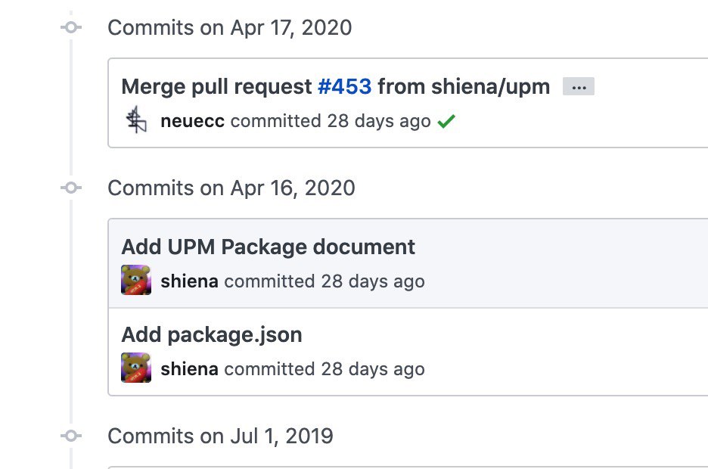Visit shiena profile on package.json commit
This screenshot has width=708, height=469.
click(190, 369)
